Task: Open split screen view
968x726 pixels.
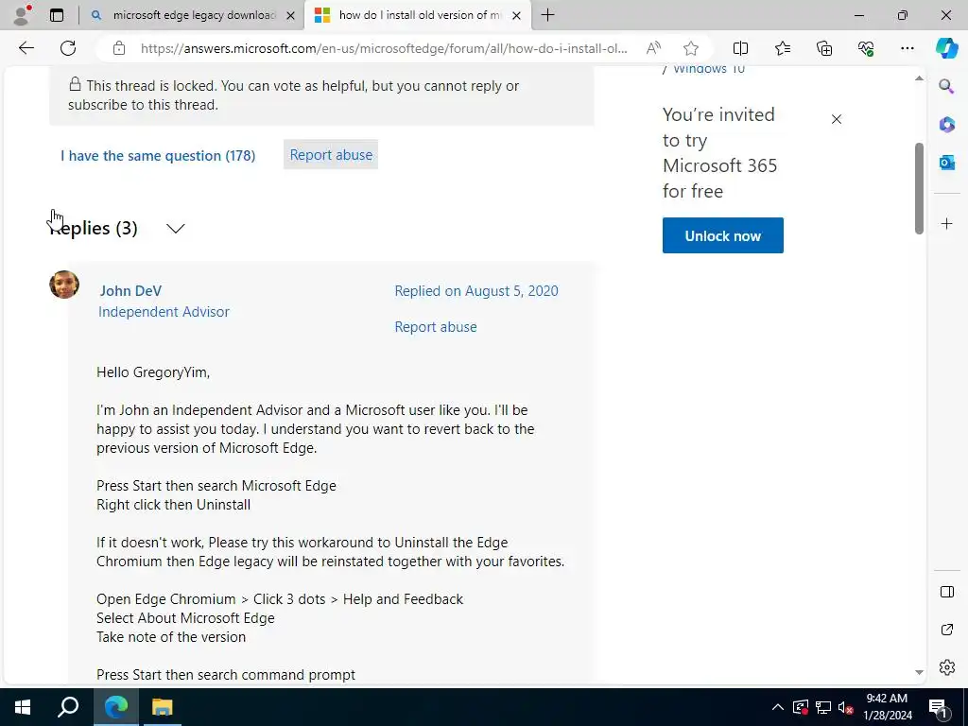Action: pyautogui.click(x=740, y=48)
